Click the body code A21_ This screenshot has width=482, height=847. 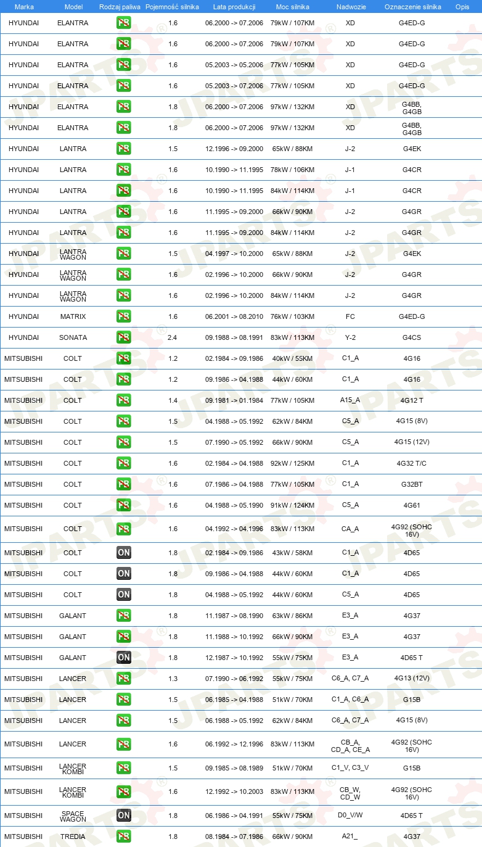point(350,837)
